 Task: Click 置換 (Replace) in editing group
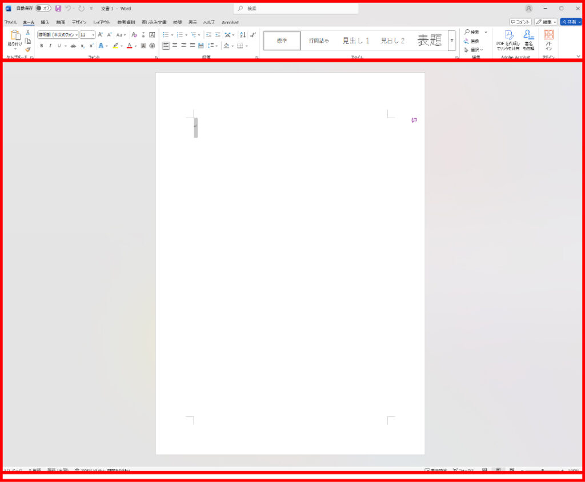tap(472, 41)
